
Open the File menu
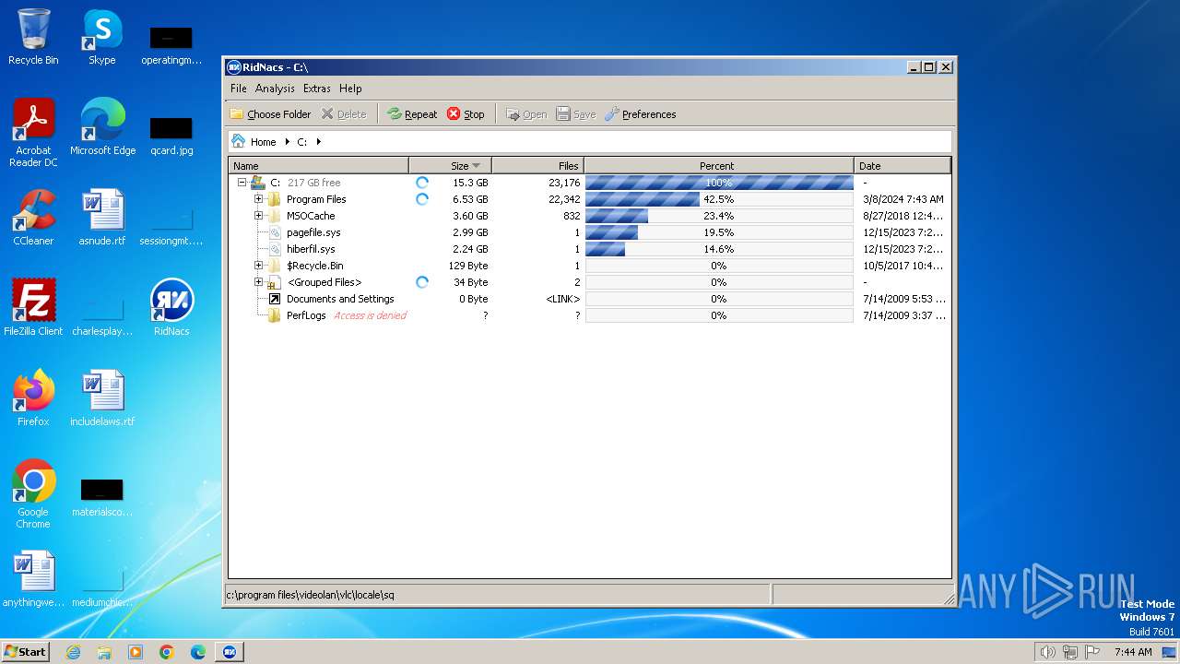pyautogui.click(x=239, y=89)
